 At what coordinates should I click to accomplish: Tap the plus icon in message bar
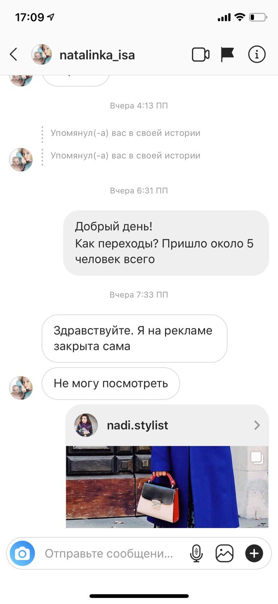254,553
